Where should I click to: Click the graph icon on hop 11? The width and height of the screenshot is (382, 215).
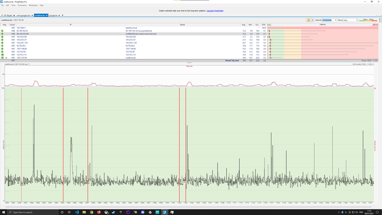6,57
